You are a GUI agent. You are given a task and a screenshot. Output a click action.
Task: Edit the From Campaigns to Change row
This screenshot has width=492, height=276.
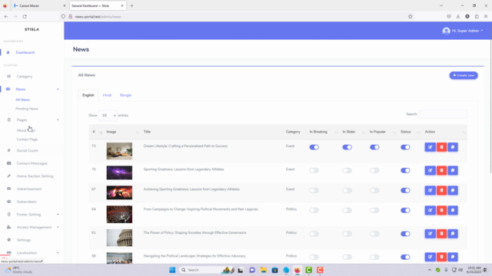point(430,210)
